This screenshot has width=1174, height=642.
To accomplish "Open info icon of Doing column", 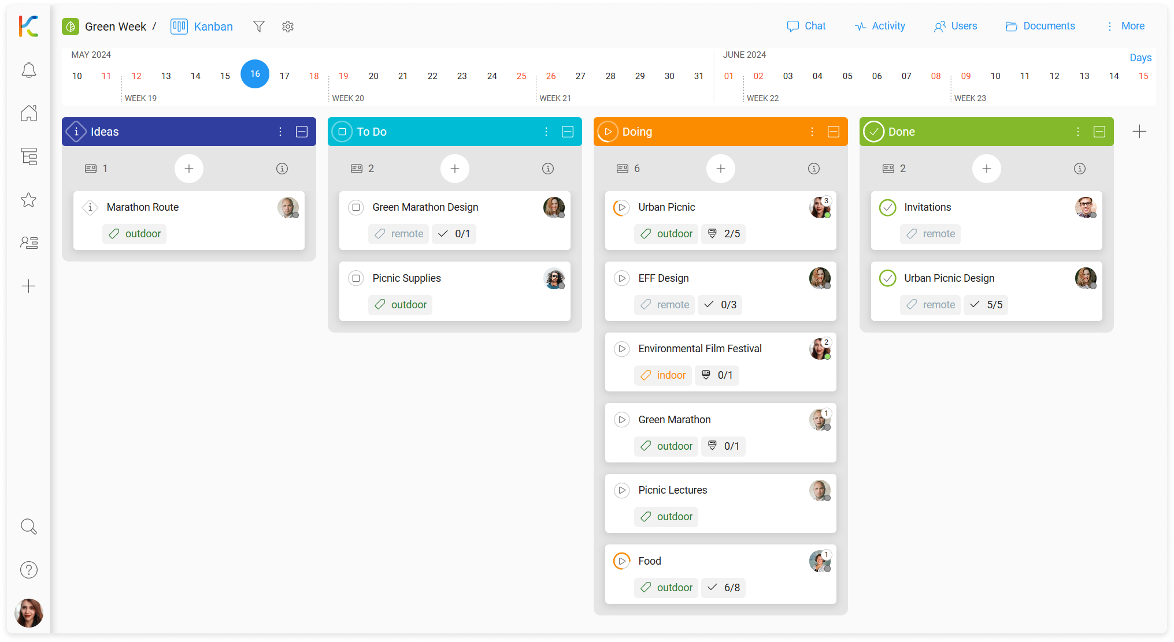I will (813, 169).
